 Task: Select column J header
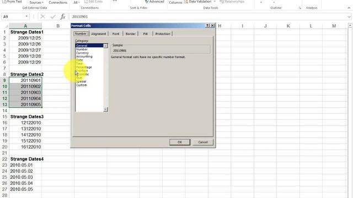pyautogui.click(x=265, y=26)
